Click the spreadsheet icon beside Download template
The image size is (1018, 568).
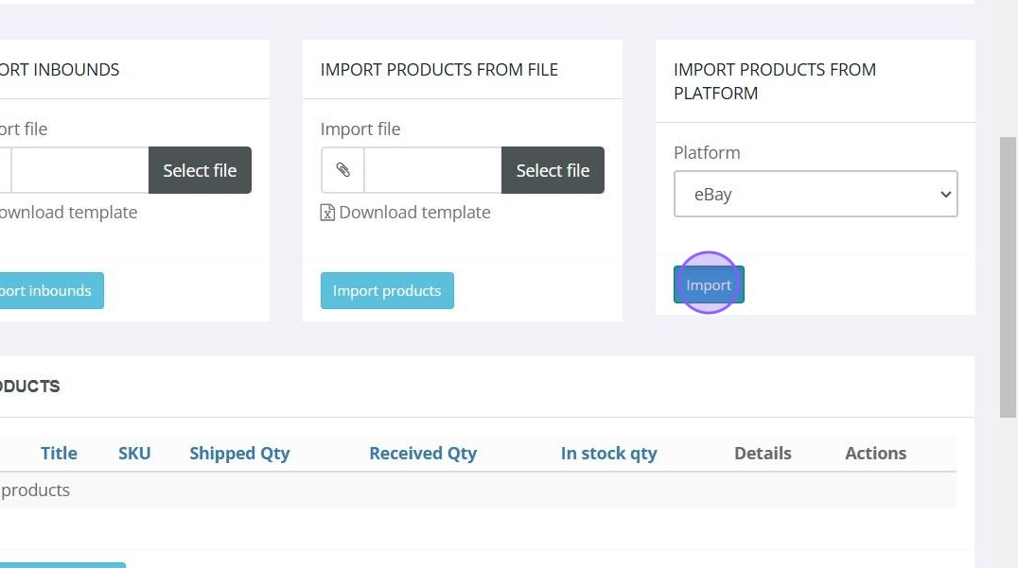point(327,213)
